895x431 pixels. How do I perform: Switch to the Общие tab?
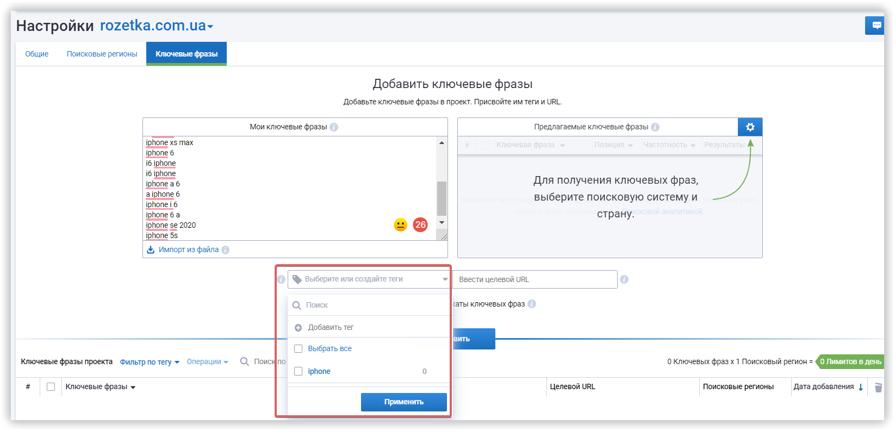[37, 54]
